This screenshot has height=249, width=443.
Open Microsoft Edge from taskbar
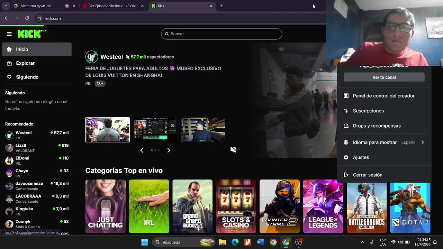click(x=235, y=242)
